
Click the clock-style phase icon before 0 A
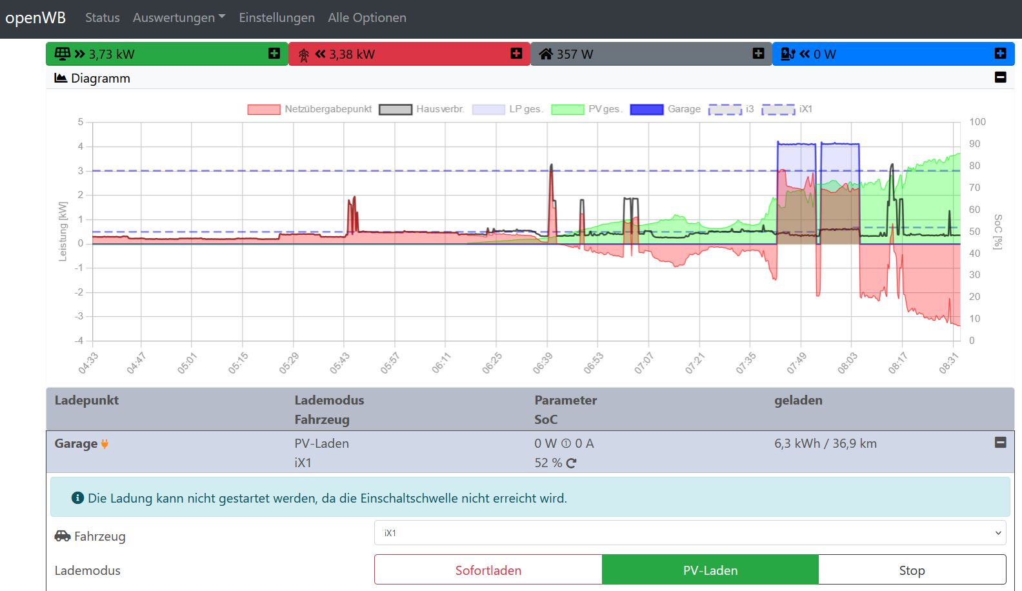click(566, 444)
